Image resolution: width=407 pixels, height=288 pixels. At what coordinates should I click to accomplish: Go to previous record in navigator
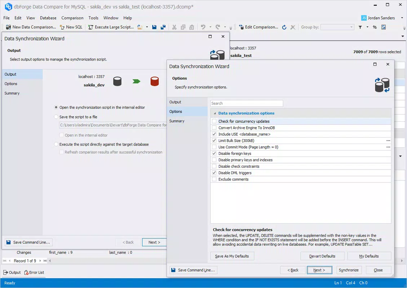10,261
